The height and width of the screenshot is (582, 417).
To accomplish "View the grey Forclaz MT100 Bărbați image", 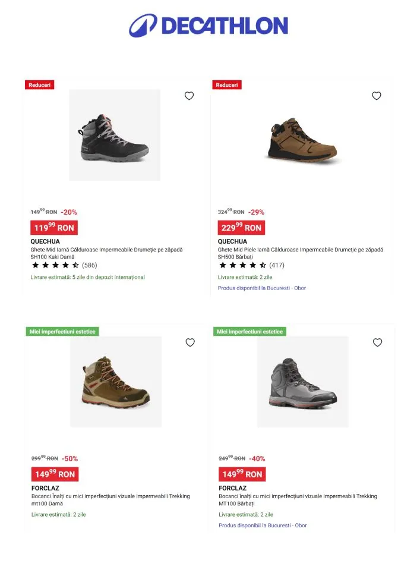I will 303,382.
